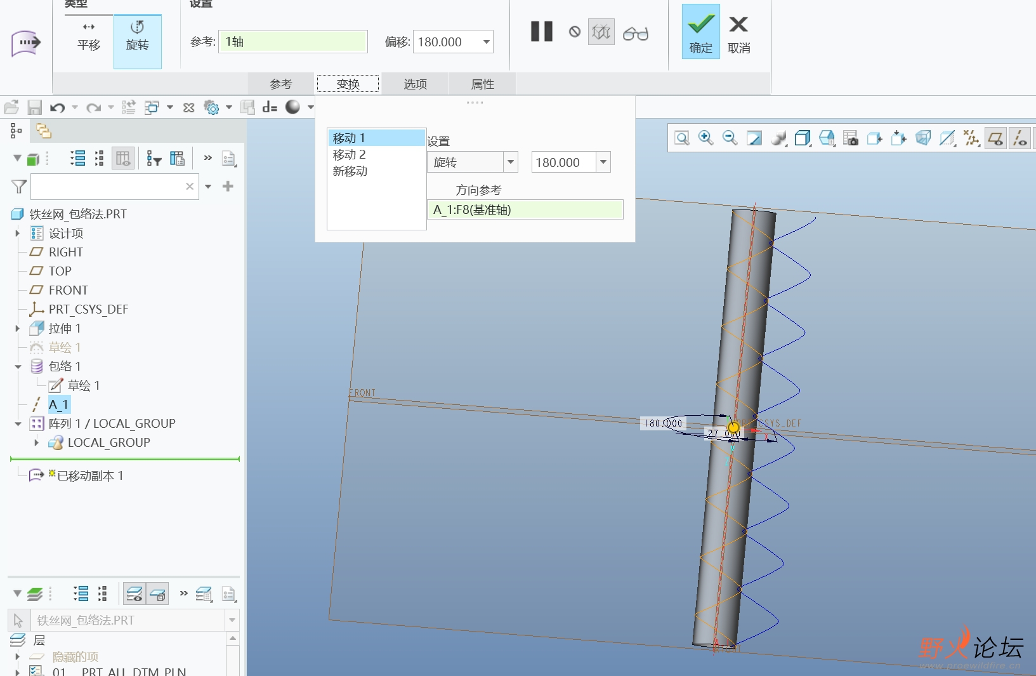Image resolution: width=1036 pixels, height=676 pixels.
Task: Switch to the folder browser tab icon
Action: (x=44, y=131)
